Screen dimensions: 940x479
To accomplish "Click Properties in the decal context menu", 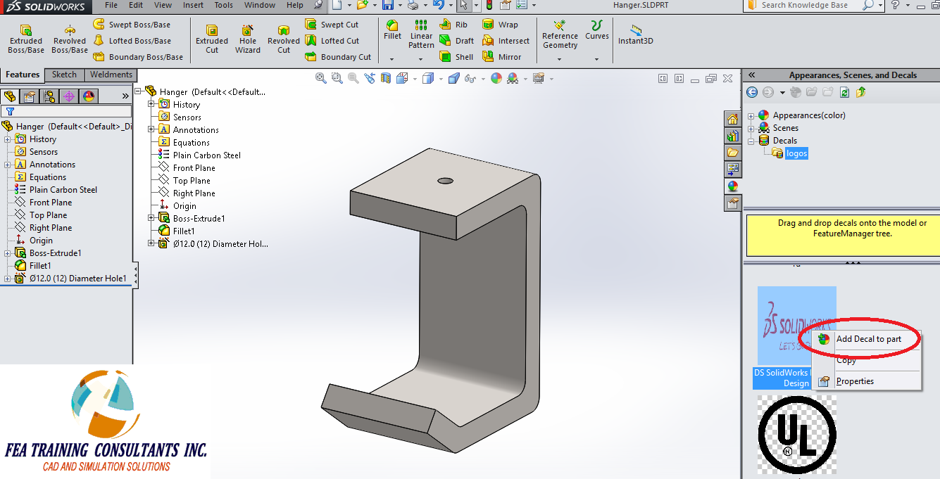I will [856, 381].
